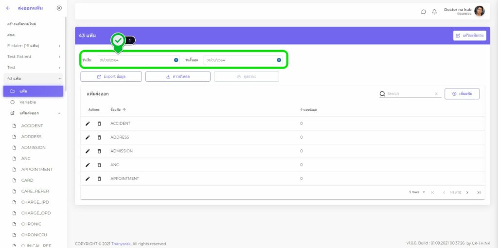498x248 pixels.
Task: Click edit pencil for ANC row
Action: click(x=88, y=165)
